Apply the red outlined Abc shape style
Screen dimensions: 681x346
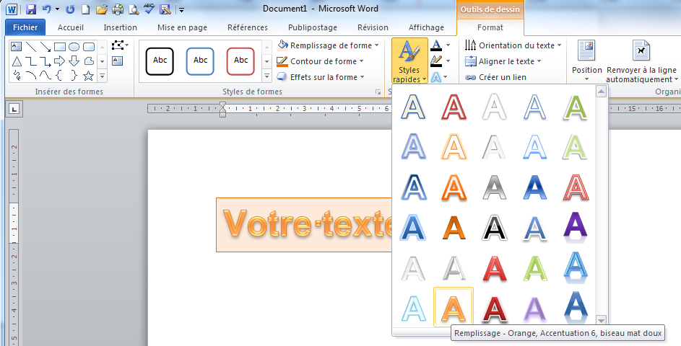[240, 61]
